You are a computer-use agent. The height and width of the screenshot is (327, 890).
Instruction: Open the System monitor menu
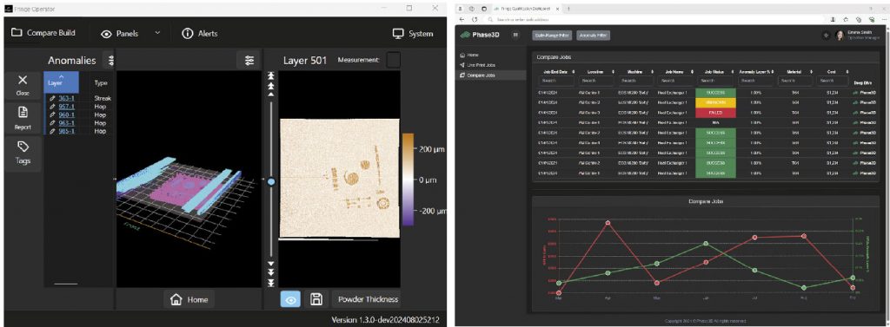(x=413, y=34)
